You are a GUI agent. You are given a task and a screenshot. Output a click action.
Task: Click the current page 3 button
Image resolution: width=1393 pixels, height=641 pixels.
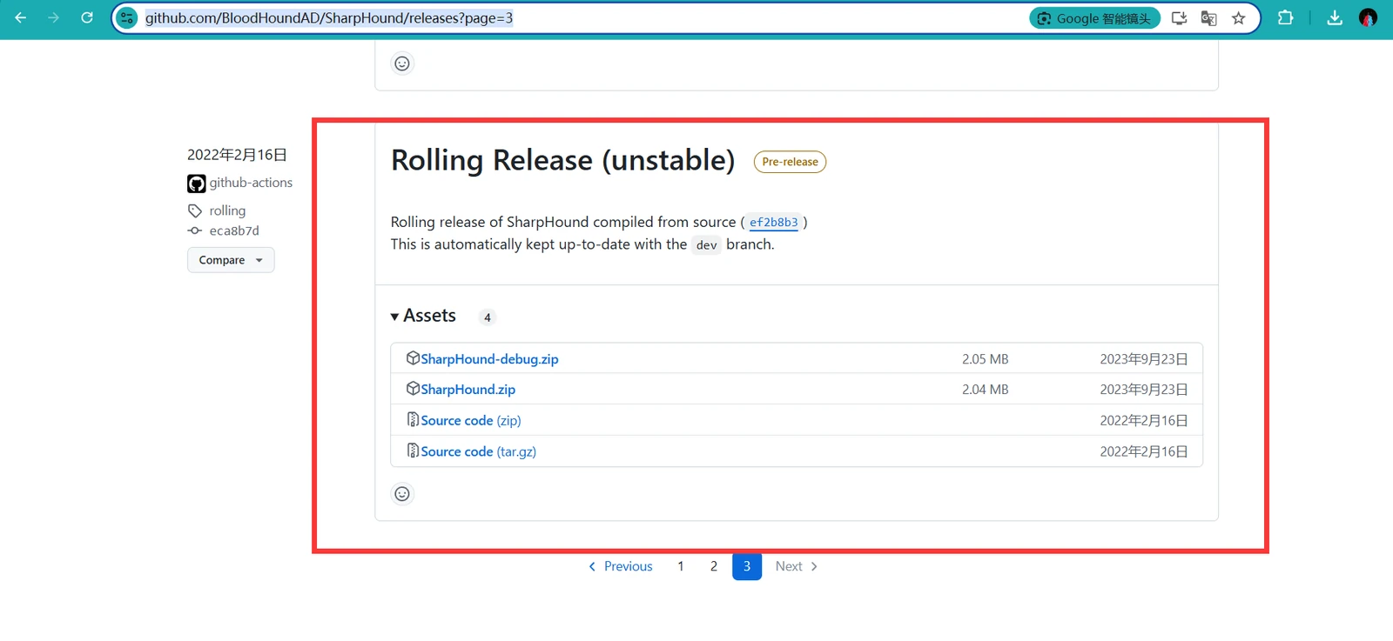point(747,566)
